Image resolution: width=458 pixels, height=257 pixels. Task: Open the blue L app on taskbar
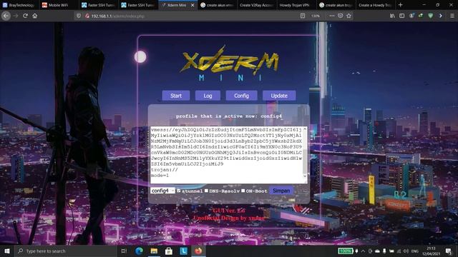tap(183, 251)
